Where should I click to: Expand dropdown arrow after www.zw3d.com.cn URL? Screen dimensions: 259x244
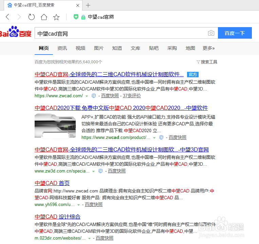coord(93,171)
